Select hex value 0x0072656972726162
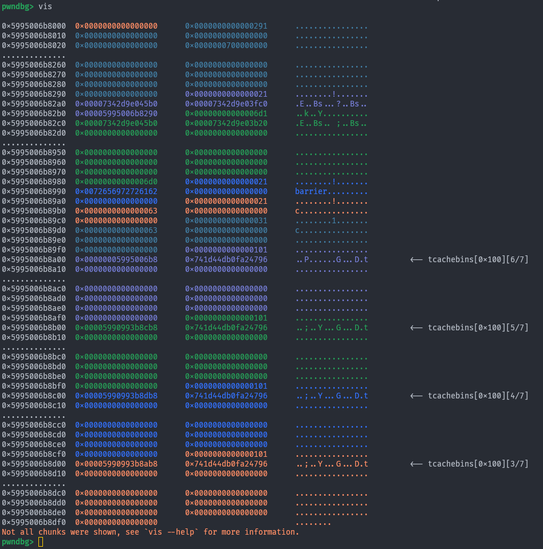 coord(116,192)
